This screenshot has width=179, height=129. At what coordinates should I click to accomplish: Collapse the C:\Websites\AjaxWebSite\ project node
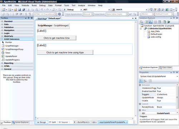(141, 29)
